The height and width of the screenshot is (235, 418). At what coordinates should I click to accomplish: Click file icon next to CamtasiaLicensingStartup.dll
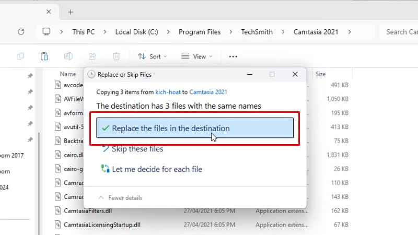pyautogui.click(x=58, y=225)
